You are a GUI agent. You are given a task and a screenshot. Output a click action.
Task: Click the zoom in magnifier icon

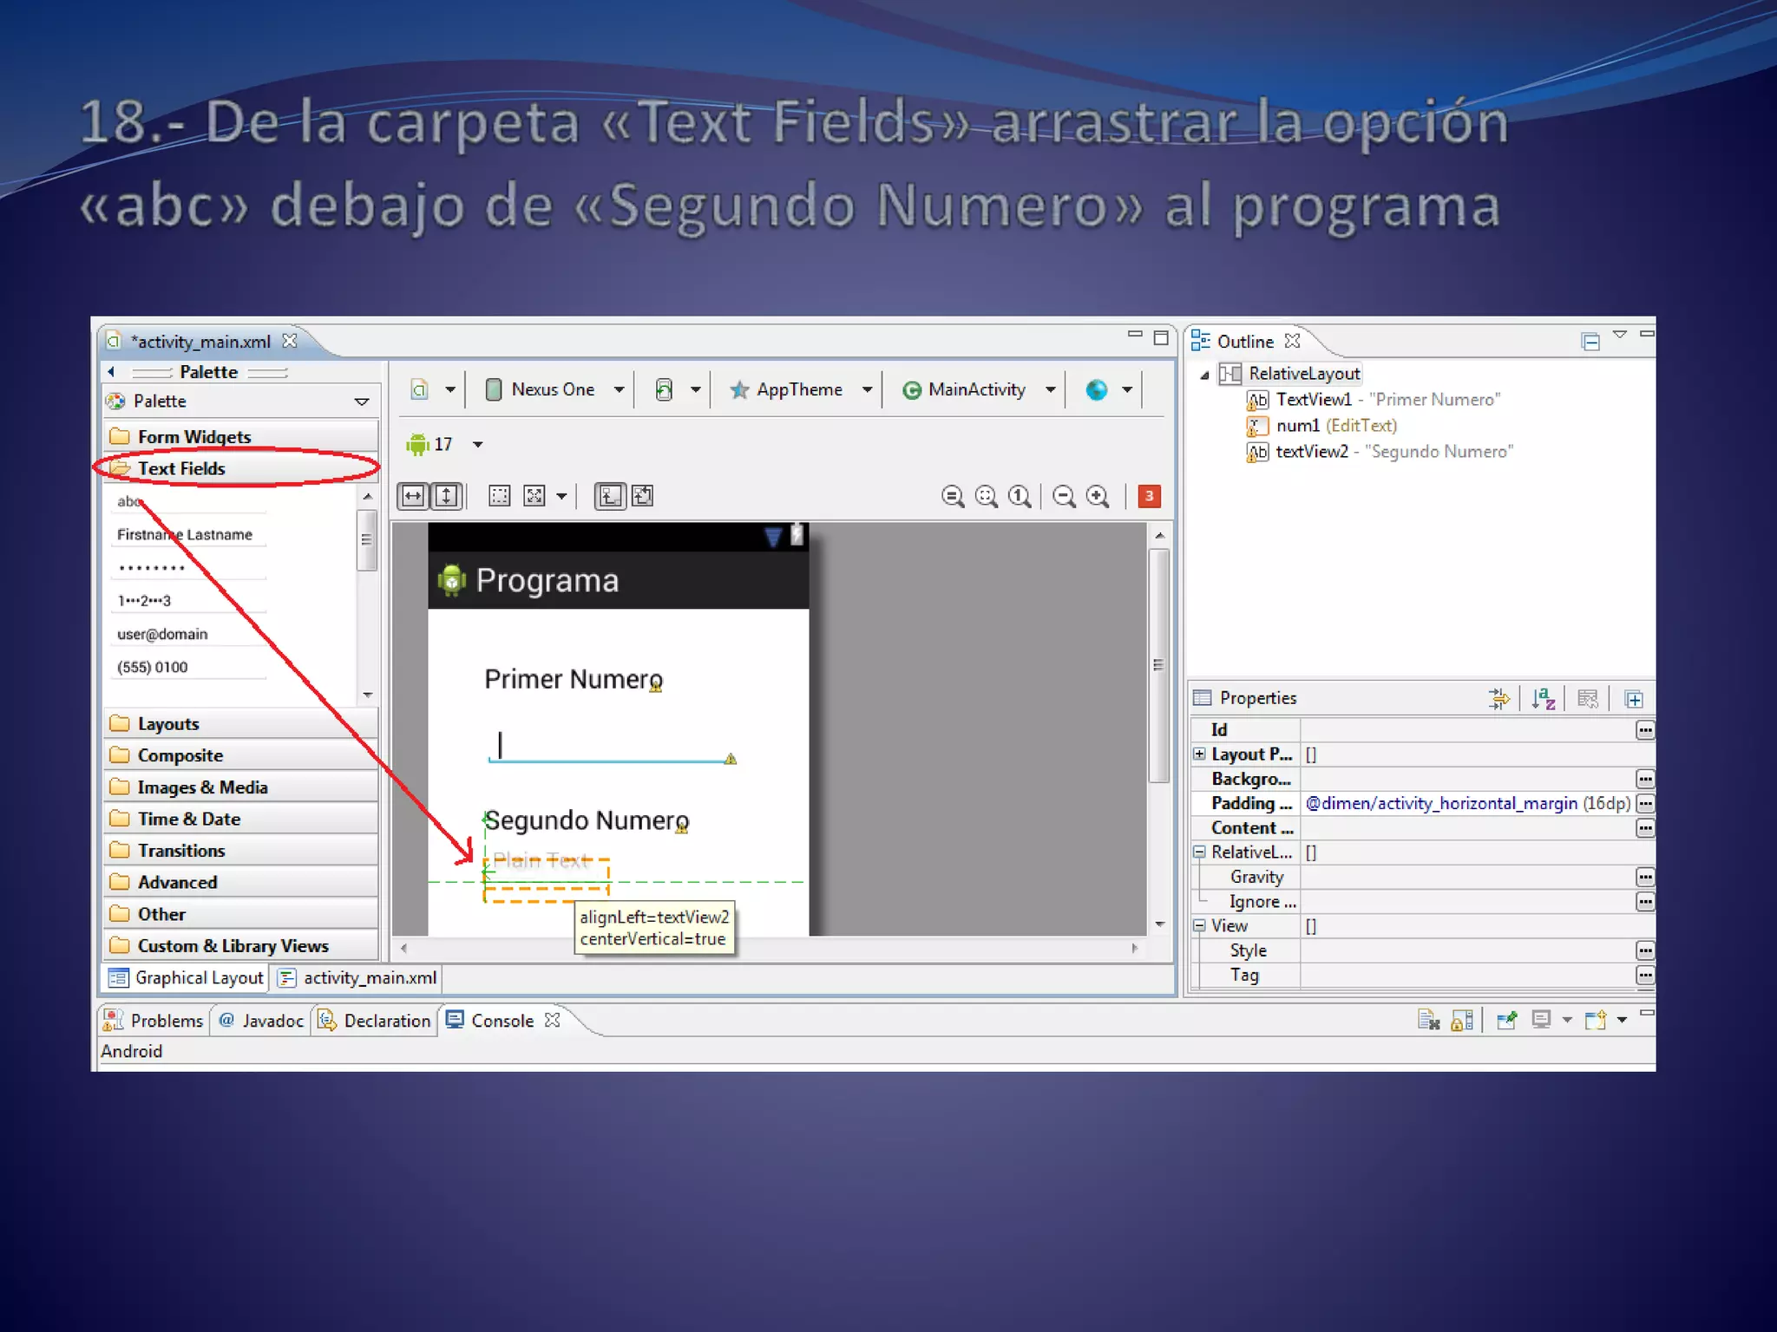click(x=1098, y=496)
